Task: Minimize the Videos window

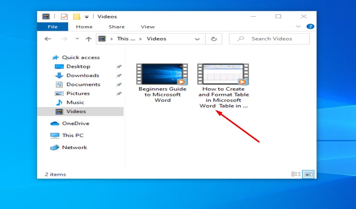Action: click(253, 17)
